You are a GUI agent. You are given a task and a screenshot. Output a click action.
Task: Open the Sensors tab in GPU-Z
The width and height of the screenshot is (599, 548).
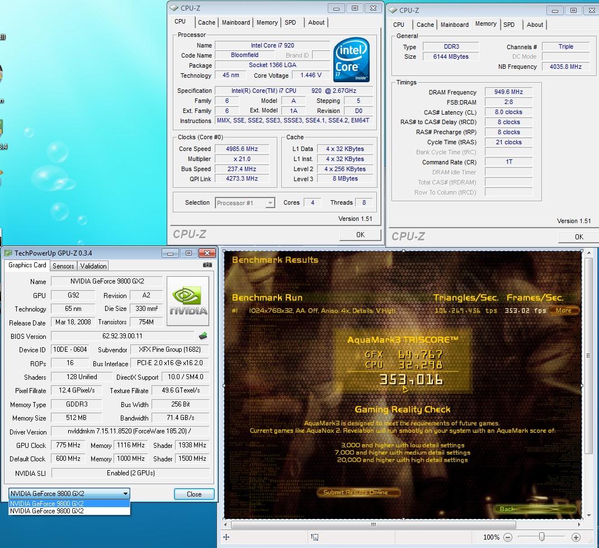point(63,266)
